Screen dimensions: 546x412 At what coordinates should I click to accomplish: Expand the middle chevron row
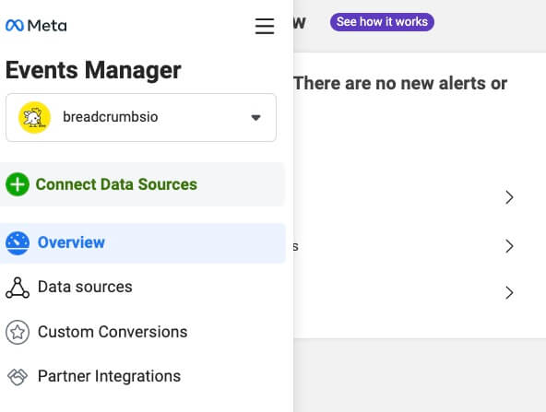509,246
